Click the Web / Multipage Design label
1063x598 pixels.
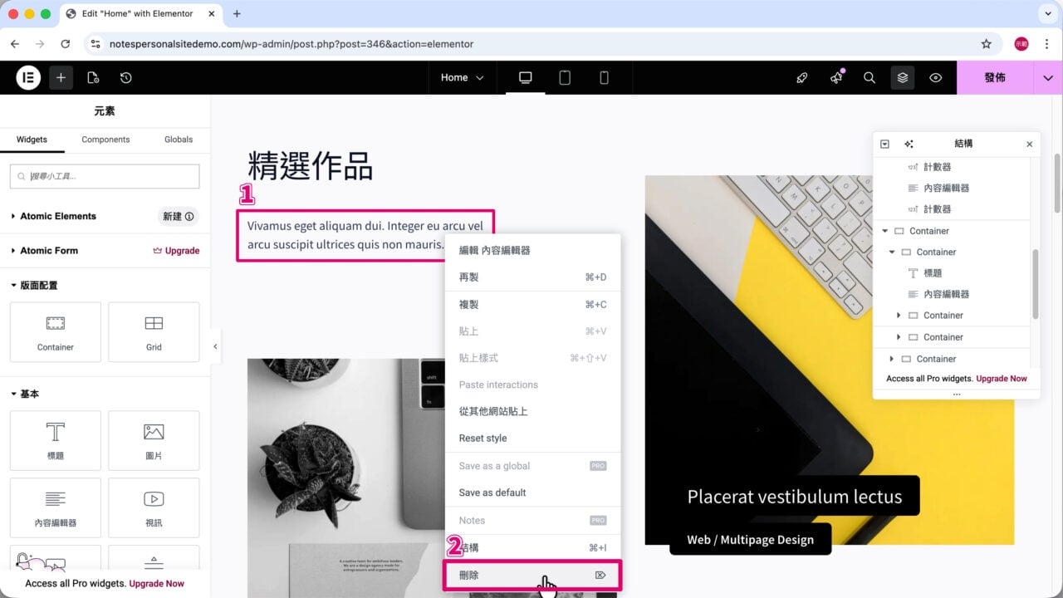click(750, 540)
